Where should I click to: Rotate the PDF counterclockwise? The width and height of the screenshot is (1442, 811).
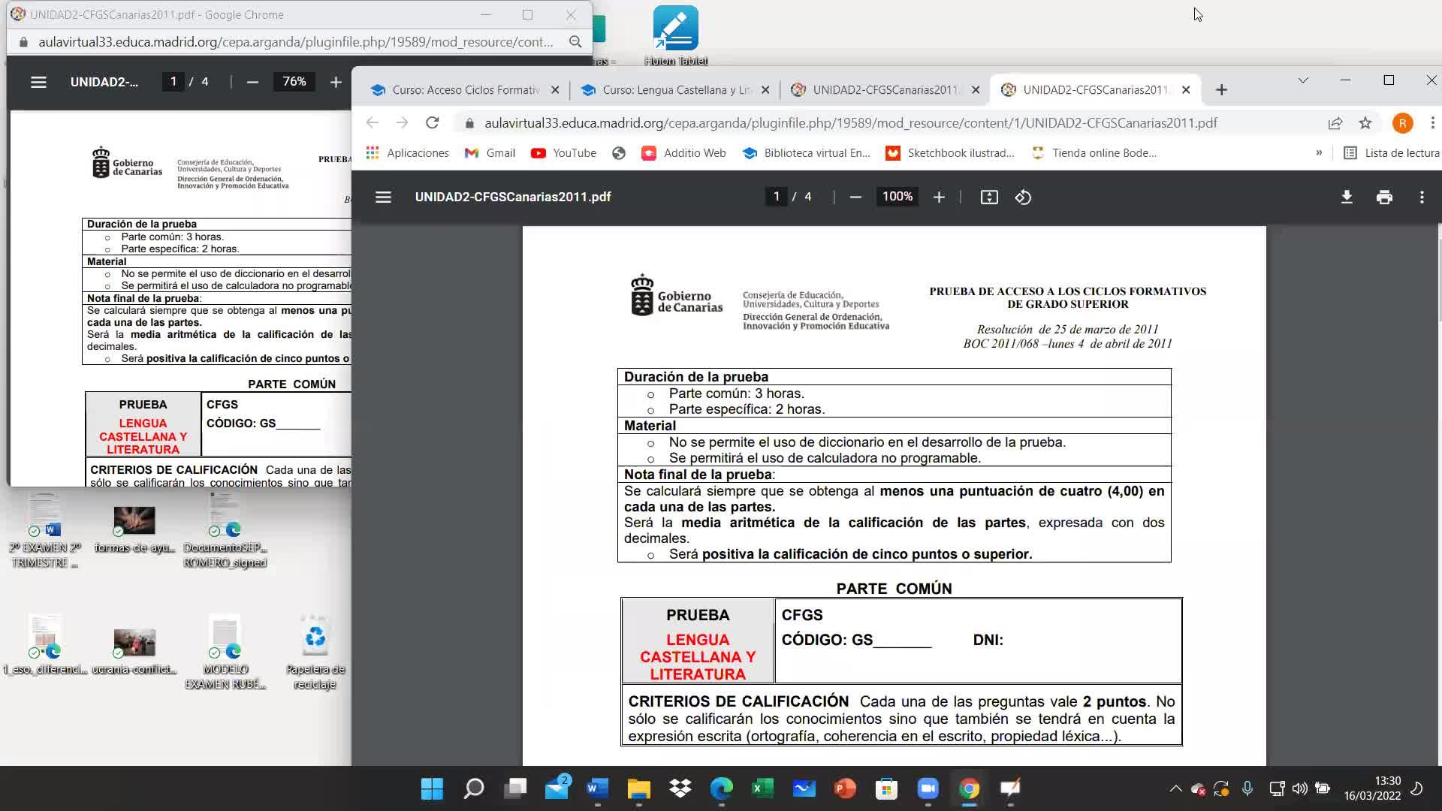tap(1023, 197)
